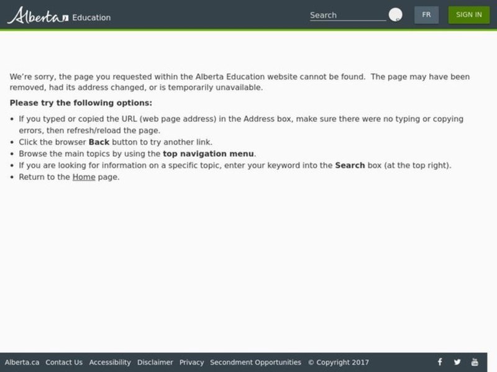The width and height of the screenshot is (497, 372).
Task: Open the Facebook page from footer
Action: coord(440,362)
